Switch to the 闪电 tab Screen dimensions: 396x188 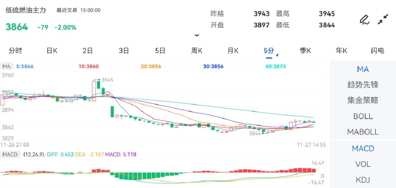pyautogui.click(x=378, y=51)
